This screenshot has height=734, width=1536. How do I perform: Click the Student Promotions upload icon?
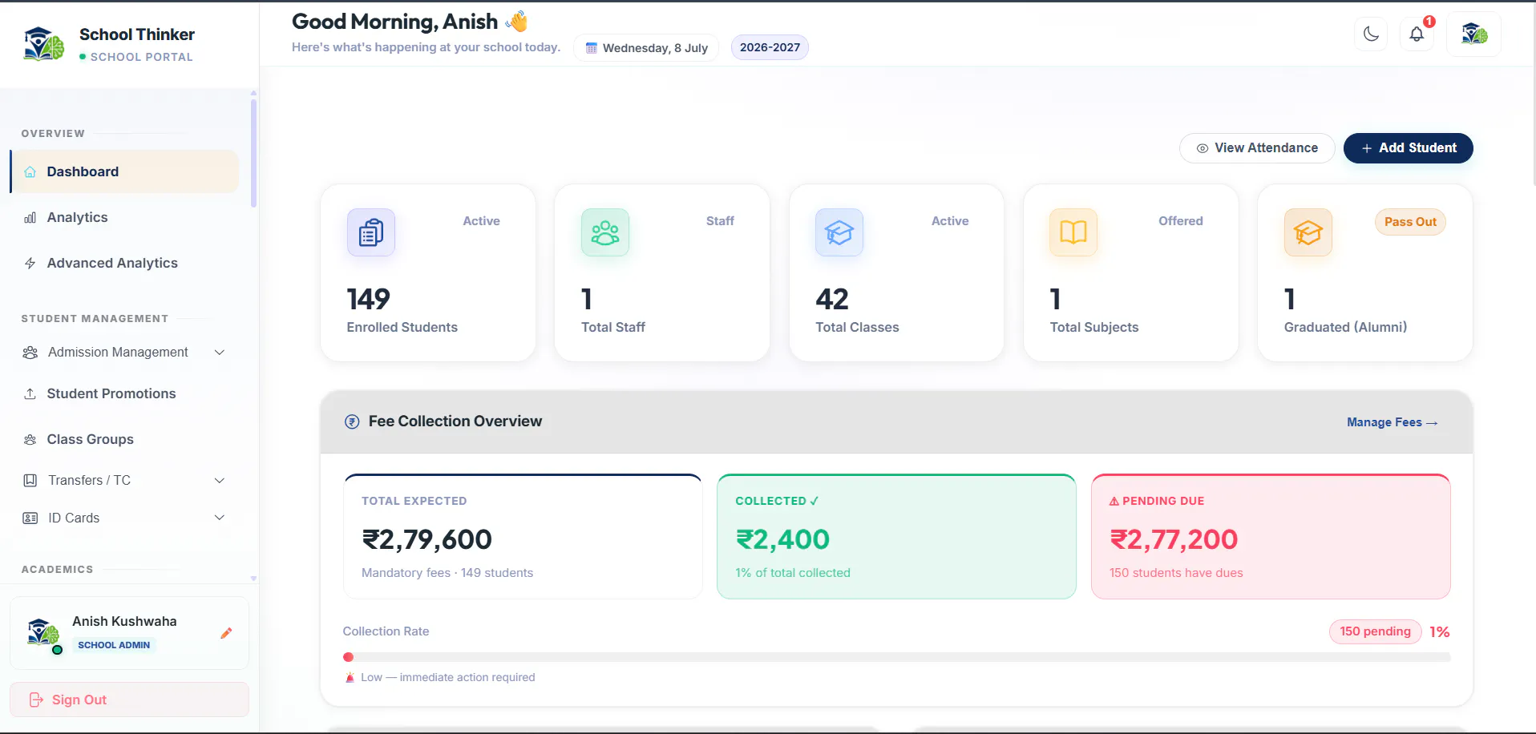[30, 393]
